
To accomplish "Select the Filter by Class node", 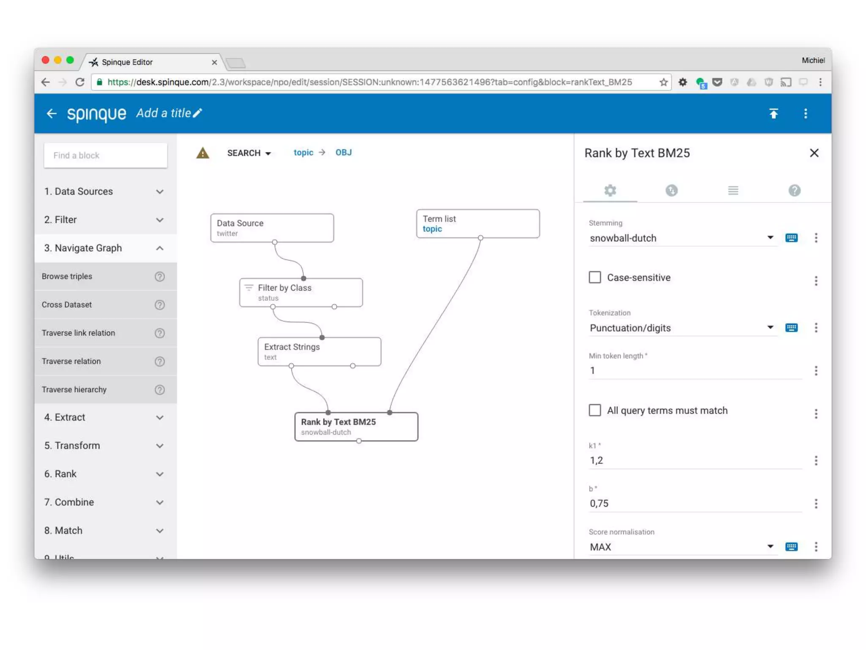I will [301, 292].
